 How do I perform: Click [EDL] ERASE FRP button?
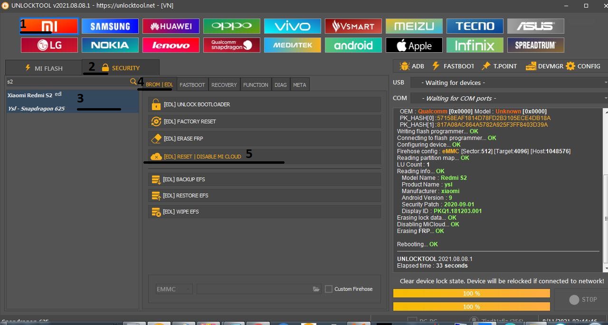tap(265, 139)
